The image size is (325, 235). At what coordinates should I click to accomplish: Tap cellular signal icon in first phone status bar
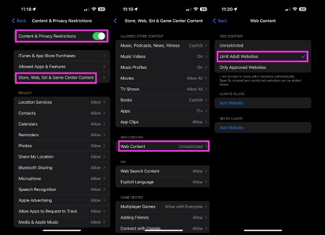click(x=87, y=9)
